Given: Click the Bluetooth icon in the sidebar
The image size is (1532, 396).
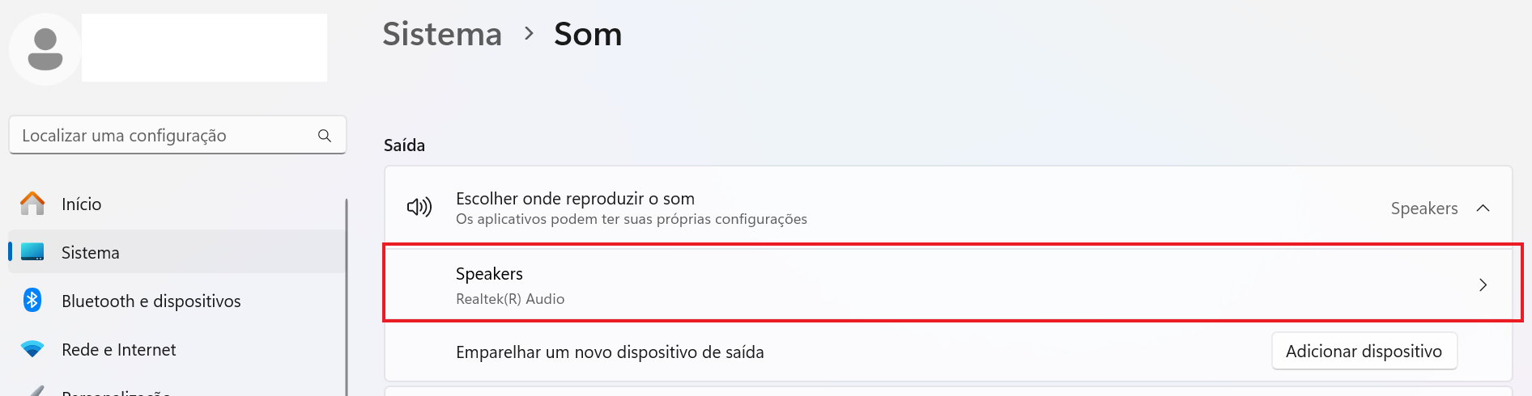Looking at the screenshot, I should tap(32, 301).
